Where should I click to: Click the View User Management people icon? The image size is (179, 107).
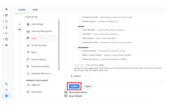[x=28, y=31]
